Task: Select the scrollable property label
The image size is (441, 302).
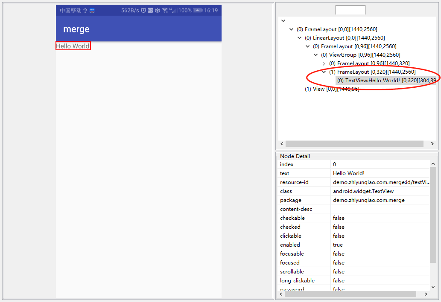Action: pyautogui.click(x=292, y=272)
